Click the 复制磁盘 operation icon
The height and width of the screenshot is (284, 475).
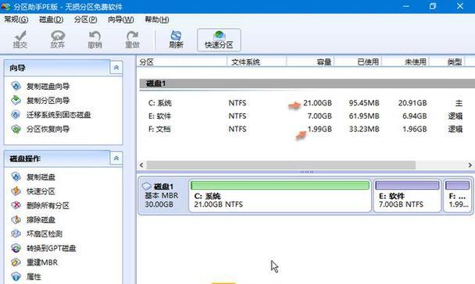(16, 176)
